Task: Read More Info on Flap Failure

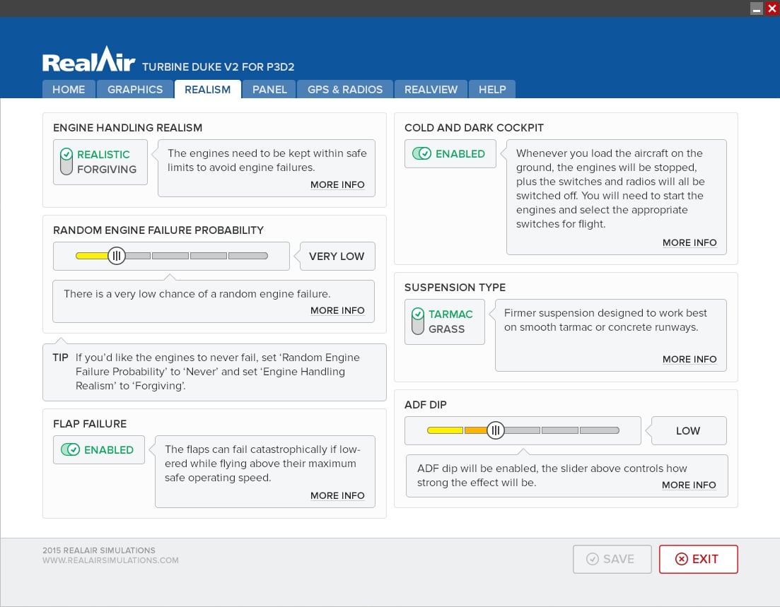Action: 337,495
